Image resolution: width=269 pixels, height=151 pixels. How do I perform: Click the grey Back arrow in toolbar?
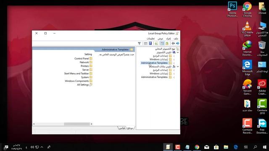173,44
